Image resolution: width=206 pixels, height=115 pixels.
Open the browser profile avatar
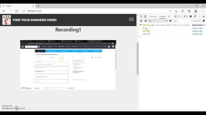pos(196,11)
